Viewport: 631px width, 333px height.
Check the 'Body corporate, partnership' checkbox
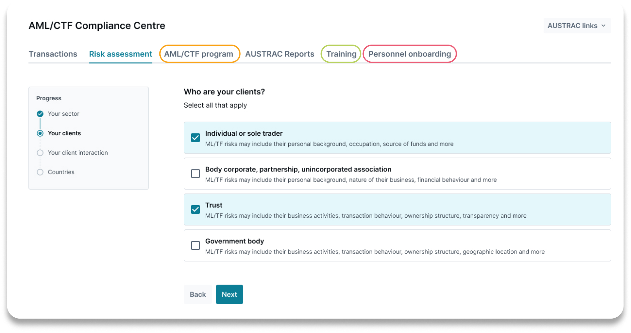[195, 173]
